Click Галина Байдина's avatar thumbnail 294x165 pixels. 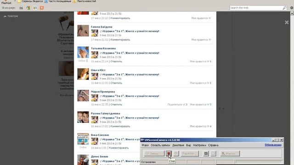click(83, 31)
